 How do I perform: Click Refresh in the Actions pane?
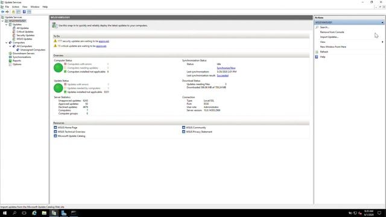(x=324, y=52)
